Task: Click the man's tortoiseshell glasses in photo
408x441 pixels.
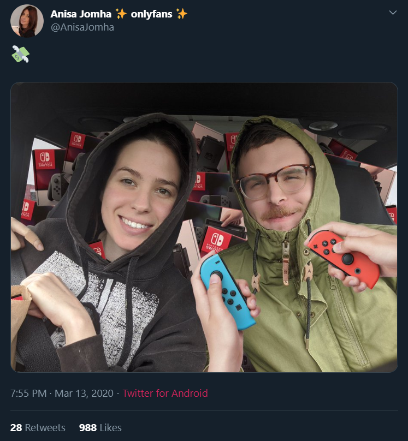Action: point(275,180)
